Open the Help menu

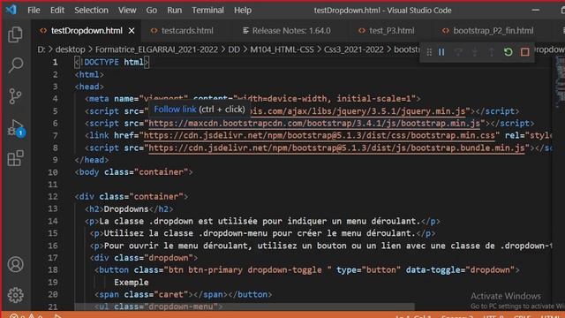point(243,10)
